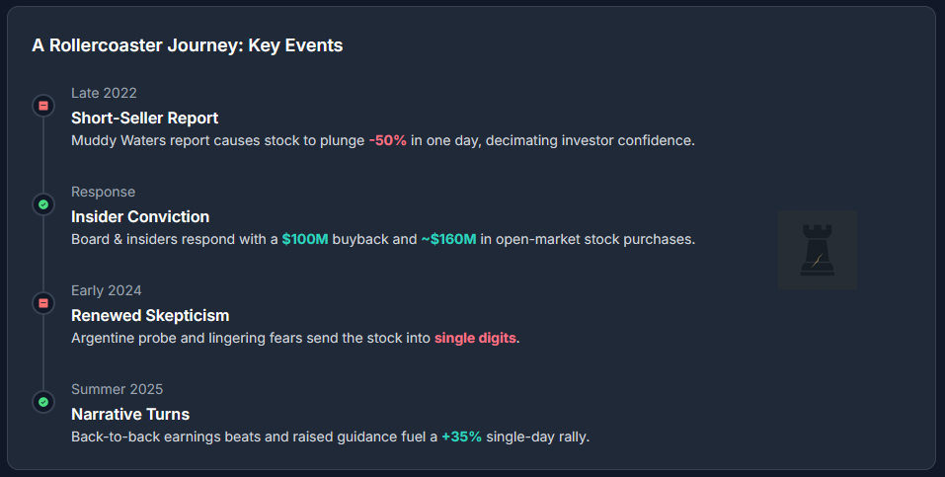
Task: Open the 'Narrative Turns' event title
Action: coord(130,414)
